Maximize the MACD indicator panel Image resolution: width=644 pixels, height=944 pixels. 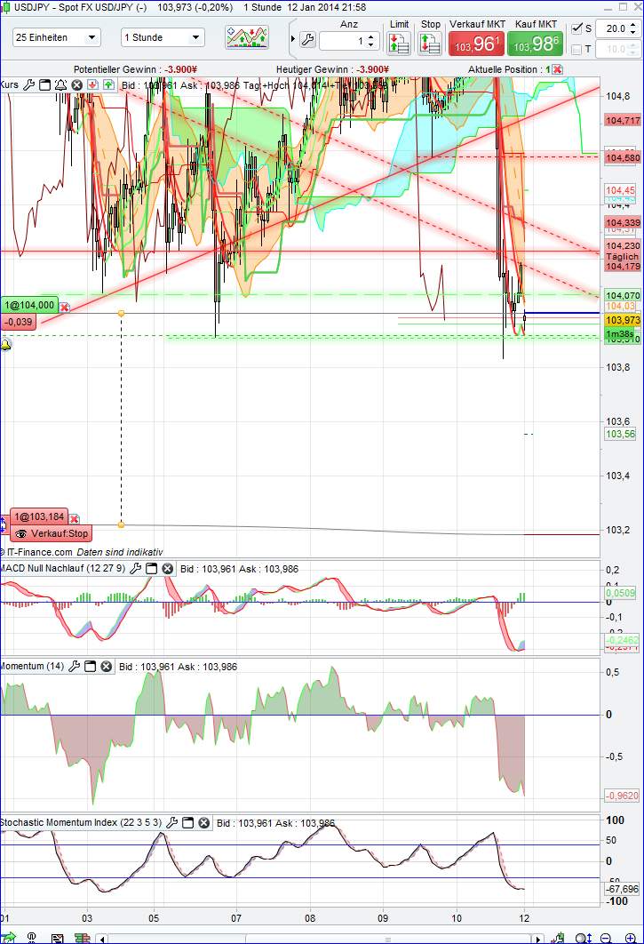point(152,568)
